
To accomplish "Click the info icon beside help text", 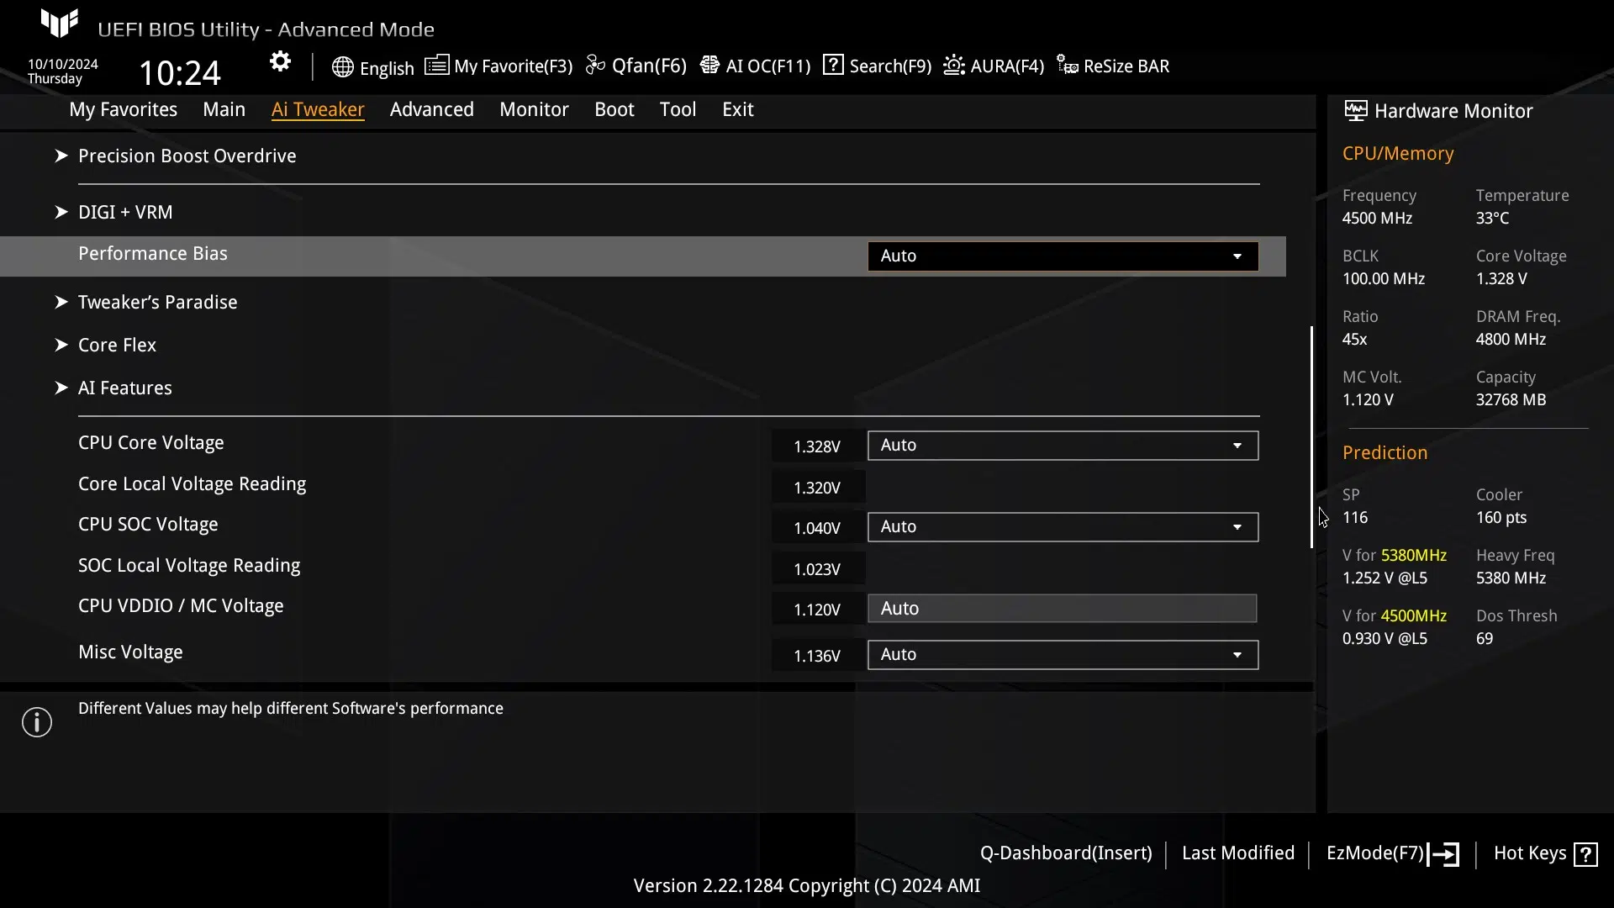I will 37,722.
